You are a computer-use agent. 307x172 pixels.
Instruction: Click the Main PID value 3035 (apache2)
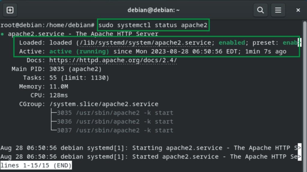pos(75,69)
